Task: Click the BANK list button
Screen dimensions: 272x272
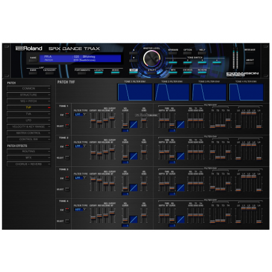Action: 33,73
